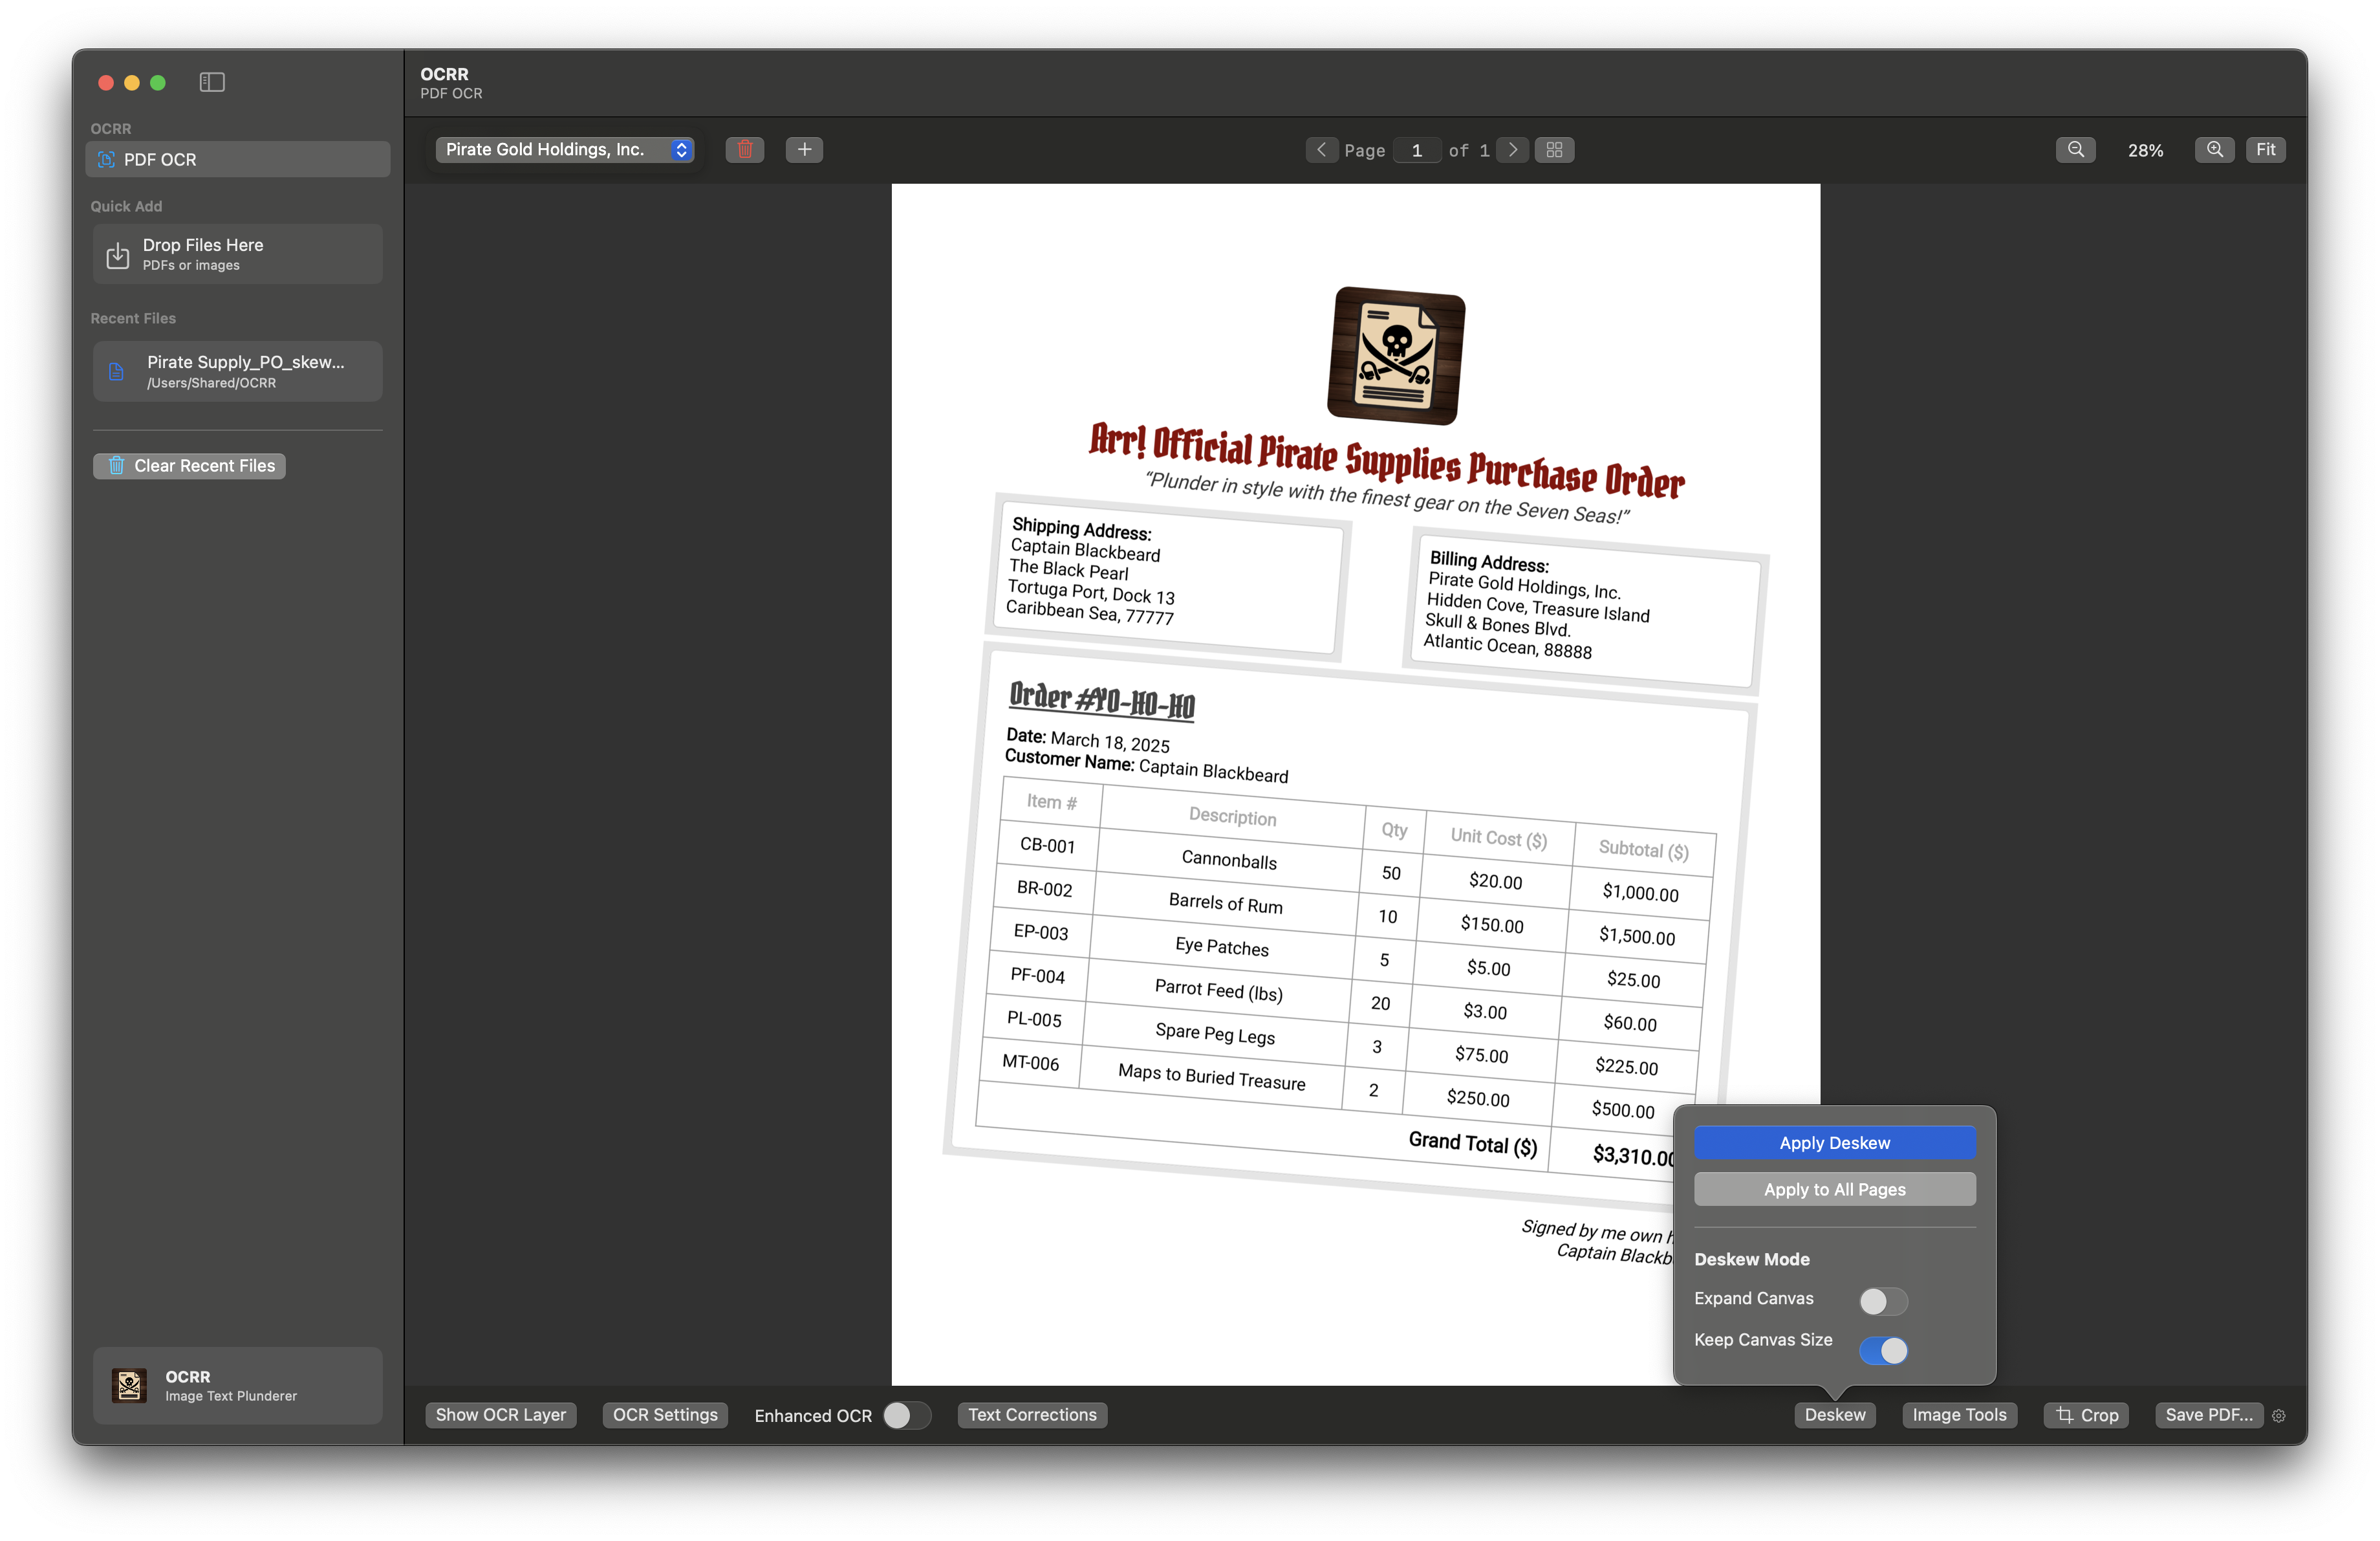Click 'Deskew Mode' heading text

click(x=1752, y=1259)
